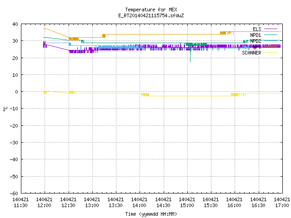Click the green NPD1 legend line sample

tap(271, 35)
